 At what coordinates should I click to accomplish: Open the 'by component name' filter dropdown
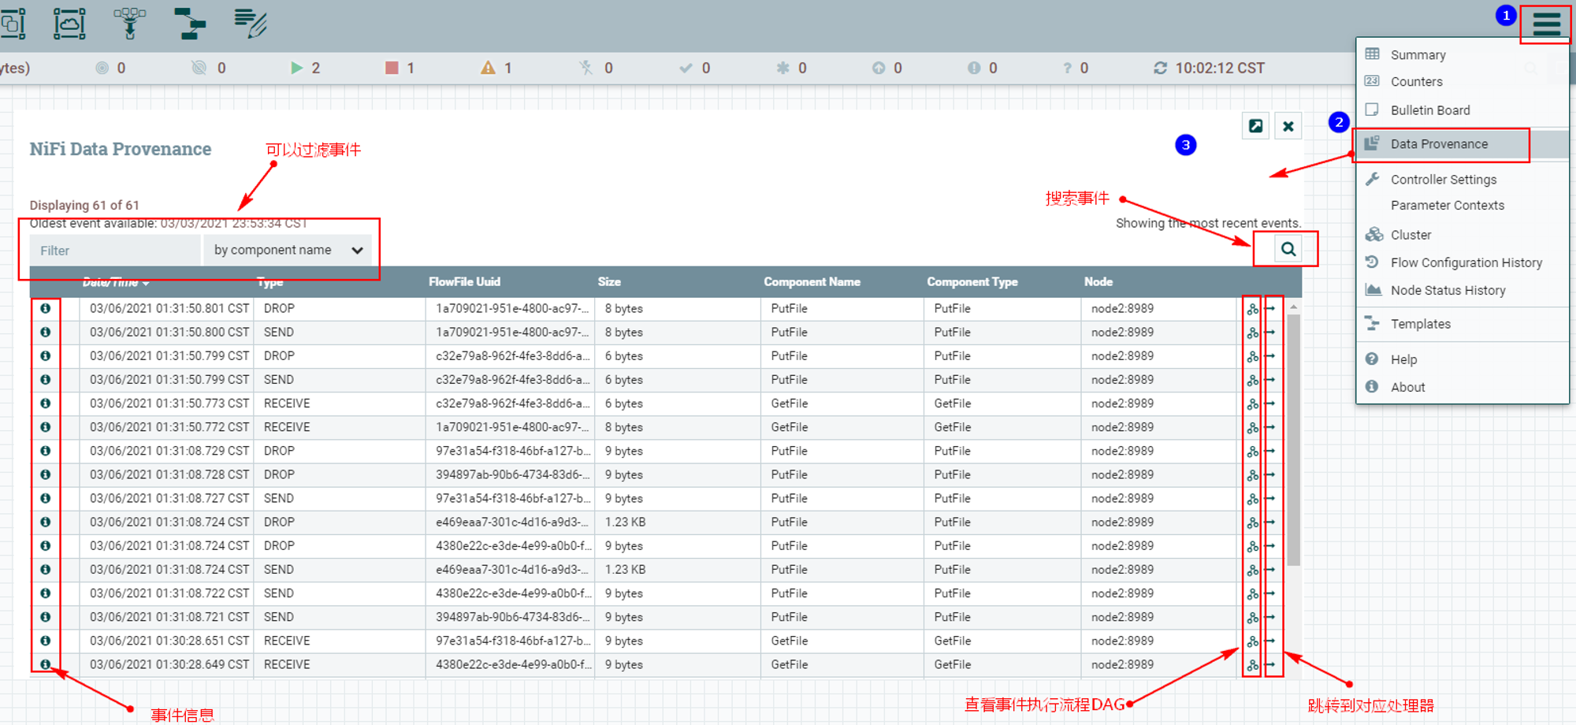[x=288, y=250]
